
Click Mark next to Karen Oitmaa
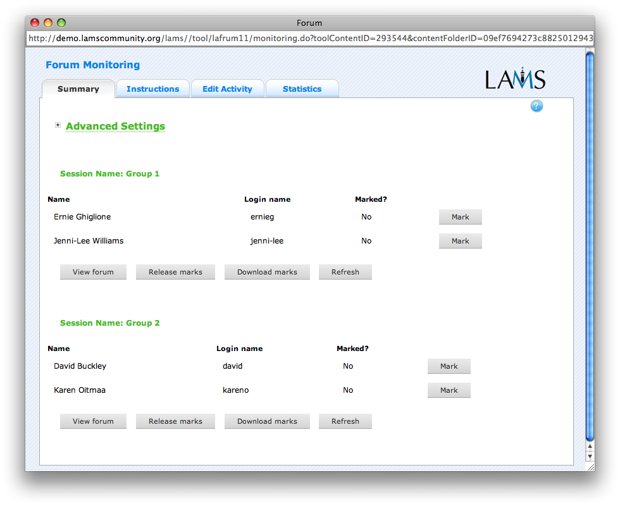coord(449,390)
